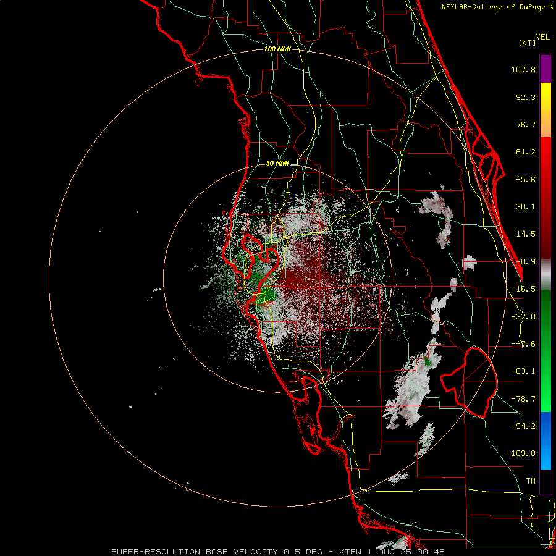Viewport: 556px width, 556px height.
Task: Select the -47.6 scale value
Action: (523, 344)
